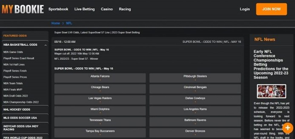Pick the Dallas Cowboys odds box

click(x=195, y=100)
